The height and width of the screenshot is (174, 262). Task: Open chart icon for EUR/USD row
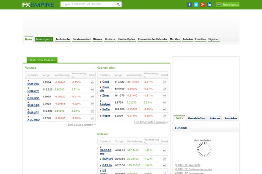click(92, 82)
